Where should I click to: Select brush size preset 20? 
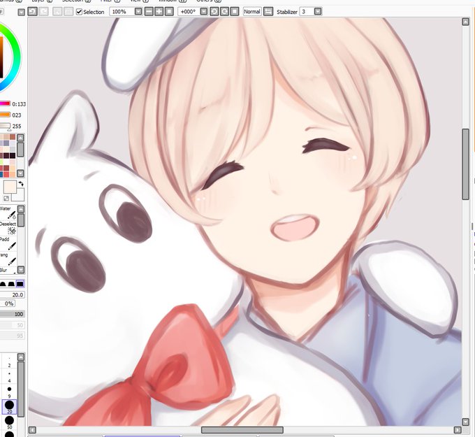click(x=9, y=407)
